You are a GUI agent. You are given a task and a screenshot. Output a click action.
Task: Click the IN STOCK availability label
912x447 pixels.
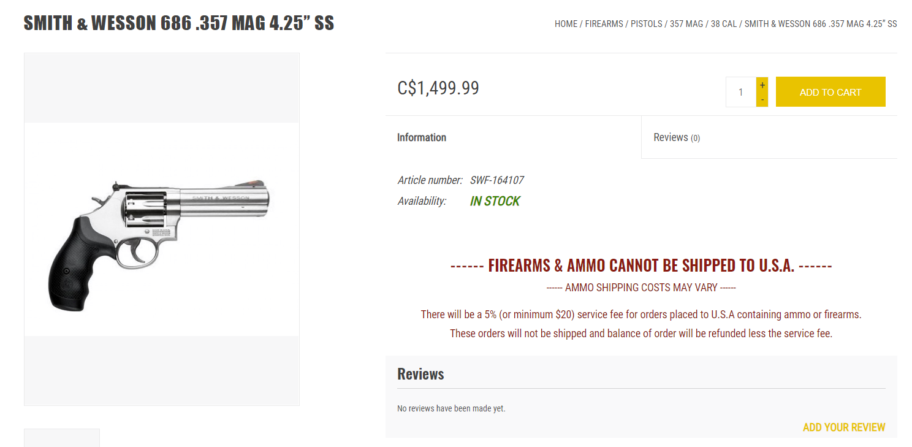click(495, 201)
